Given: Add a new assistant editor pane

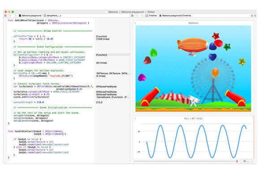Looking at the screenshot, I should 252,16.
